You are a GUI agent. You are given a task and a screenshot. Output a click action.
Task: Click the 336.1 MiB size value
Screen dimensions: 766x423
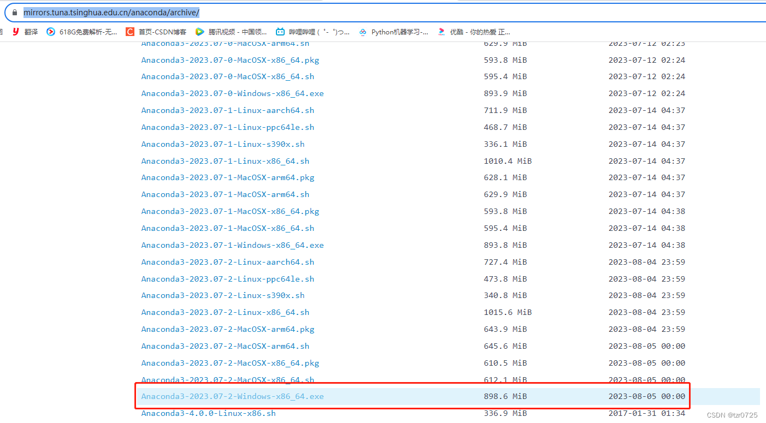click(x=505, y=144)
